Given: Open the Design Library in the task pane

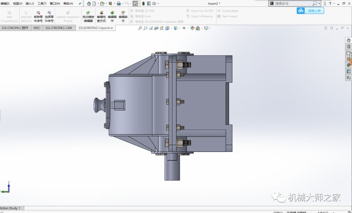Looking at the screenshot, I should [x=348, y=47].
